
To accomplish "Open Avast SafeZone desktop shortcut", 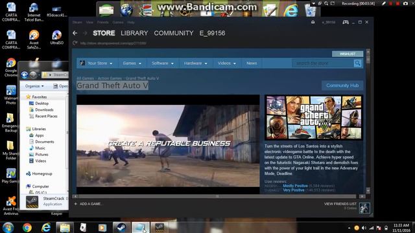I will pyautogui.click(x=34, y=39).
